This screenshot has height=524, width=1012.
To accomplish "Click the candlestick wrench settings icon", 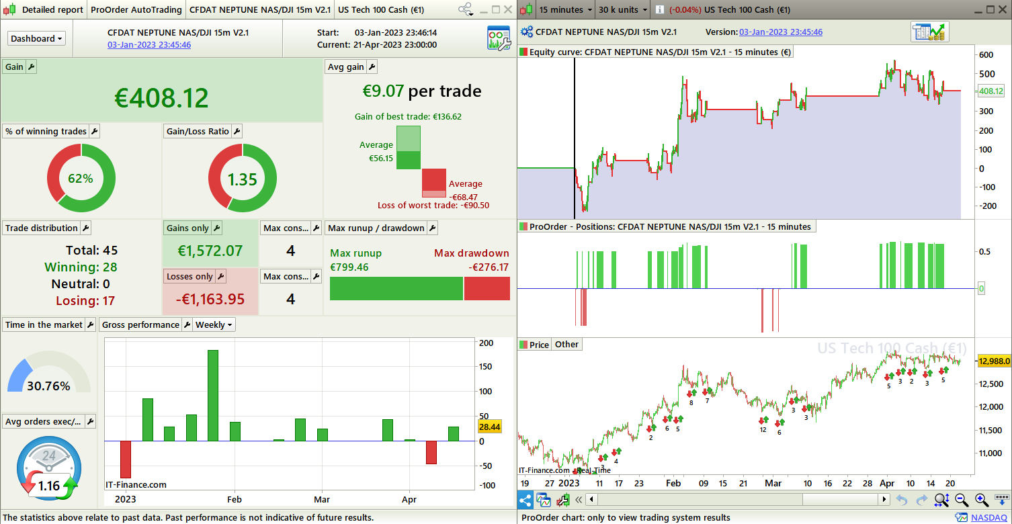I will tap(562, 499).
